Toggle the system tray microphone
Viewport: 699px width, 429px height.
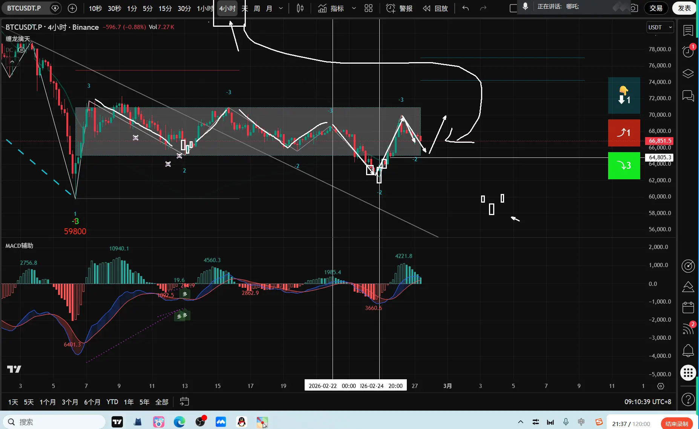[566, 422]
